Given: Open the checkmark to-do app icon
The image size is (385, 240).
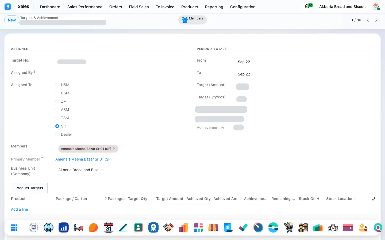Looking at the screenshot, I should 243,227.
